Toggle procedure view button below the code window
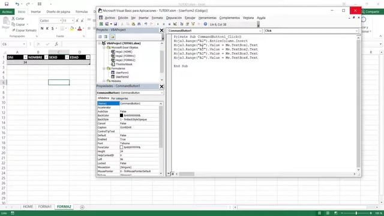 [169, 173]
